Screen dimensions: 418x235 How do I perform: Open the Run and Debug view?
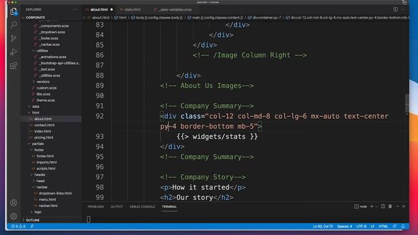click(14, 52)
